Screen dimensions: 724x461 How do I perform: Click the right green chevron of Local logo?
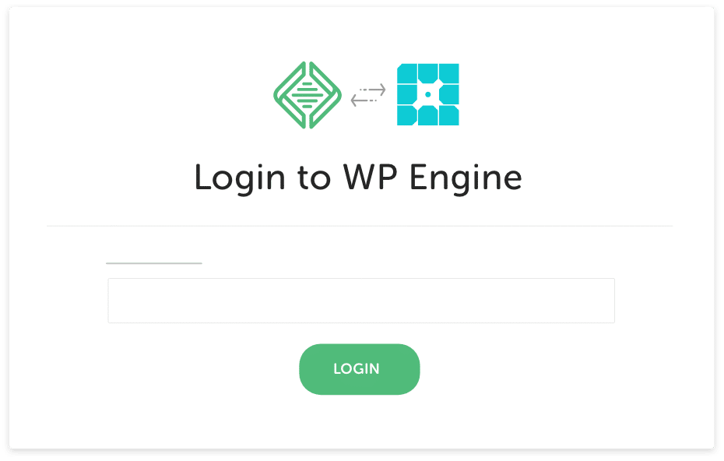(325, 95)
